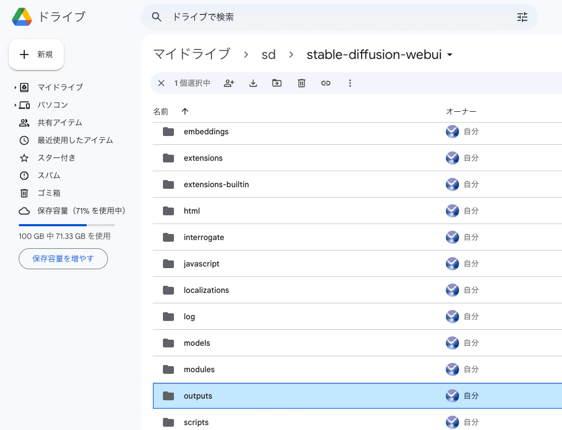Image resolution: width=562 pixels, height=430 pixels.
Task: Click the share (add person) icon
Action: (229, 83)
